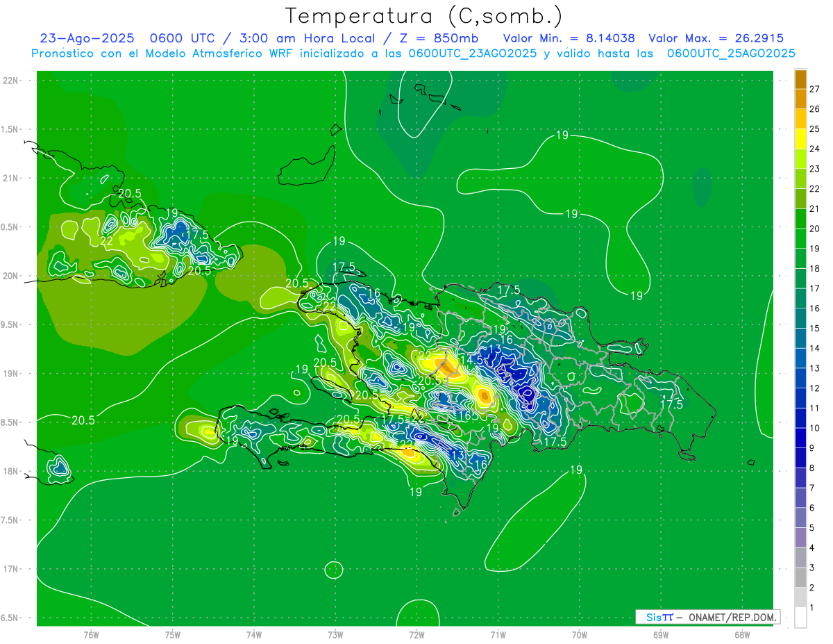Click color scale value "21"
This screenshot has width=833, height=644.
[x=815, y=208]
